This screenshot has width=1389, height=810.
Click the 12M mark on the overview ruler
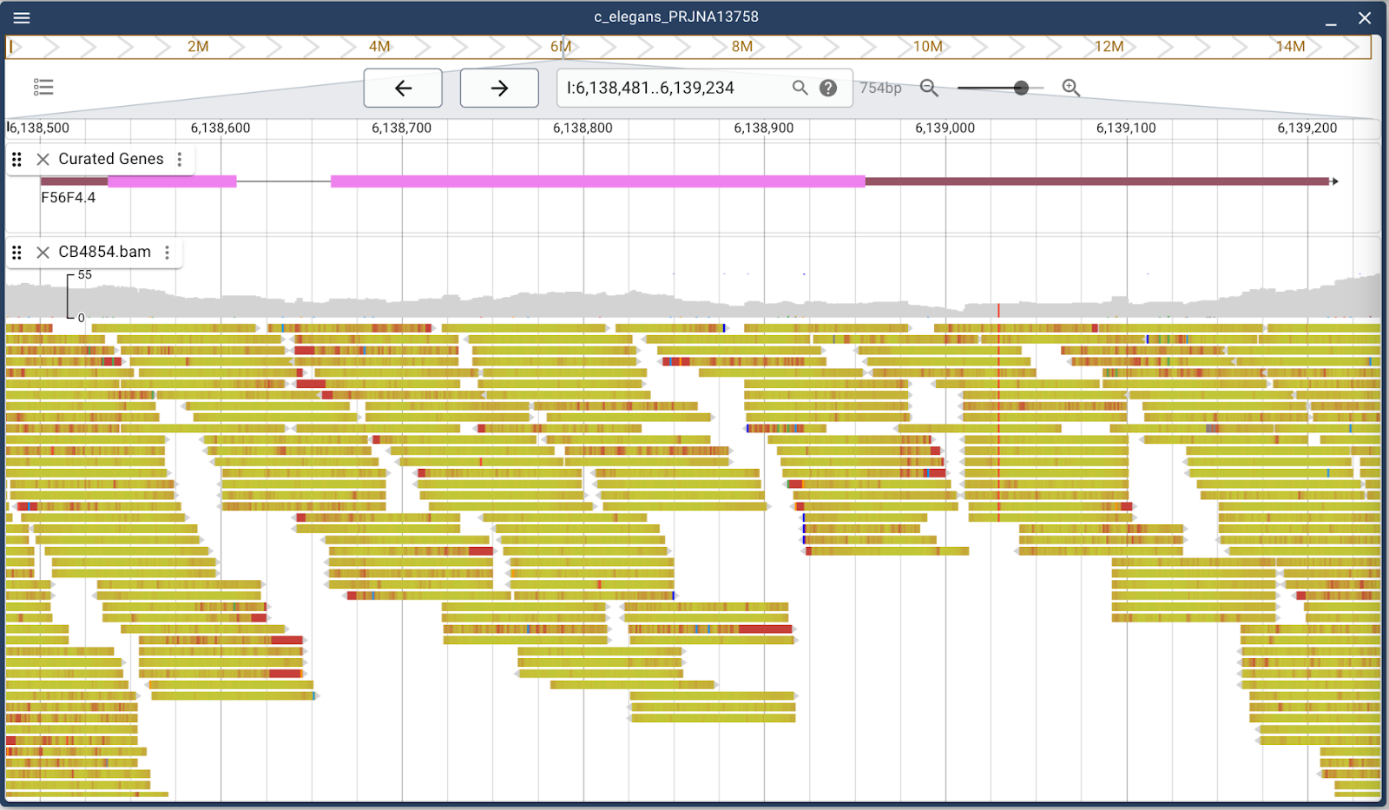pos(1109,46)
